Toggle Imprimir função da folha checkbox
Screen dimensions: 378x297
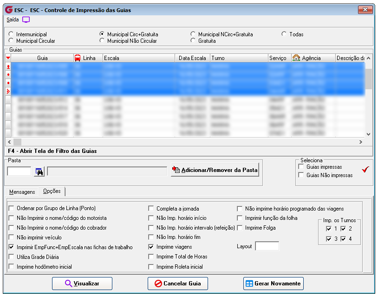(x=240, y=218)
